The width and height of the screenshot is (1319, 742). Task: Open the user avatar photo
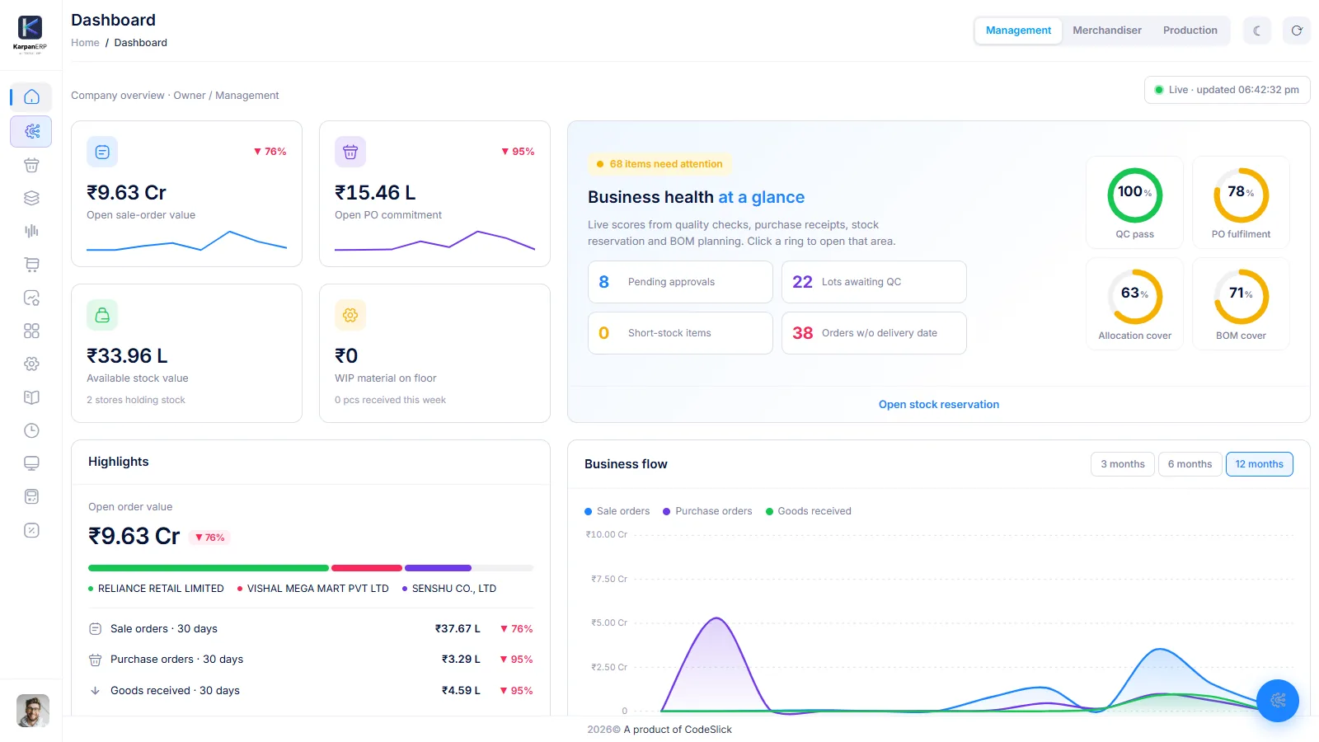click(x=32, y=711)
